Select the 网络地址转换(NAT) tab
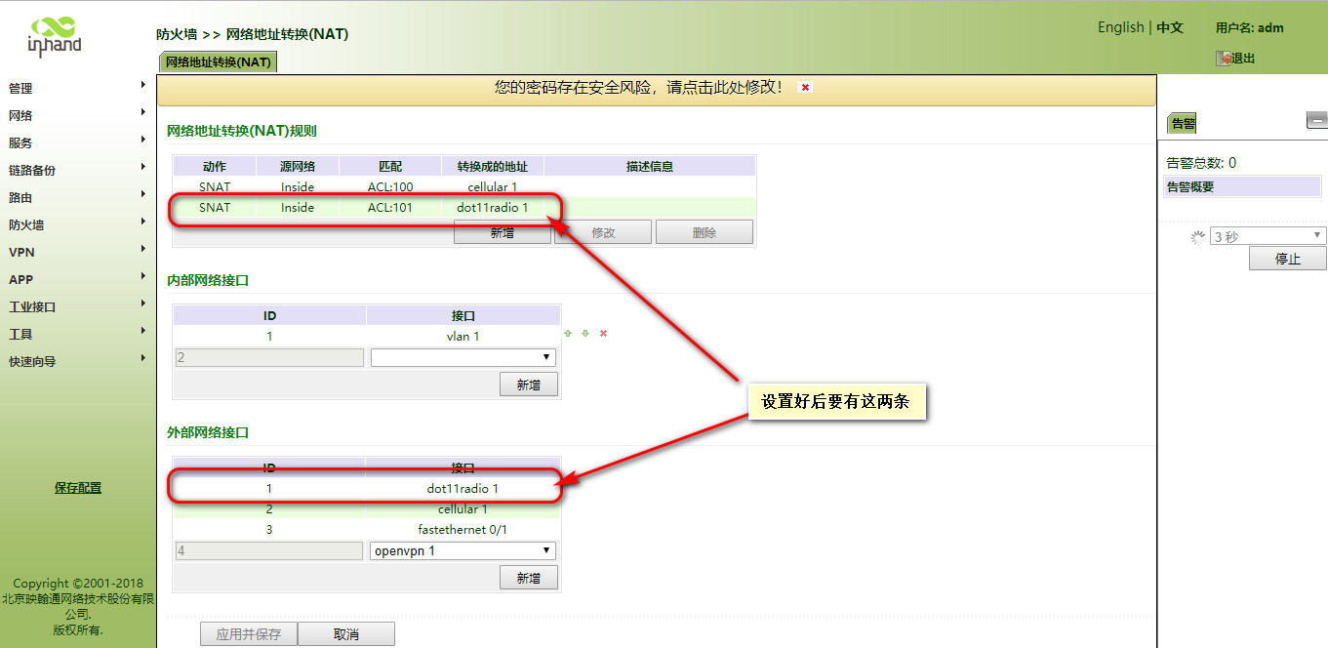This screenshot has width=1328, height=648. 218,62
